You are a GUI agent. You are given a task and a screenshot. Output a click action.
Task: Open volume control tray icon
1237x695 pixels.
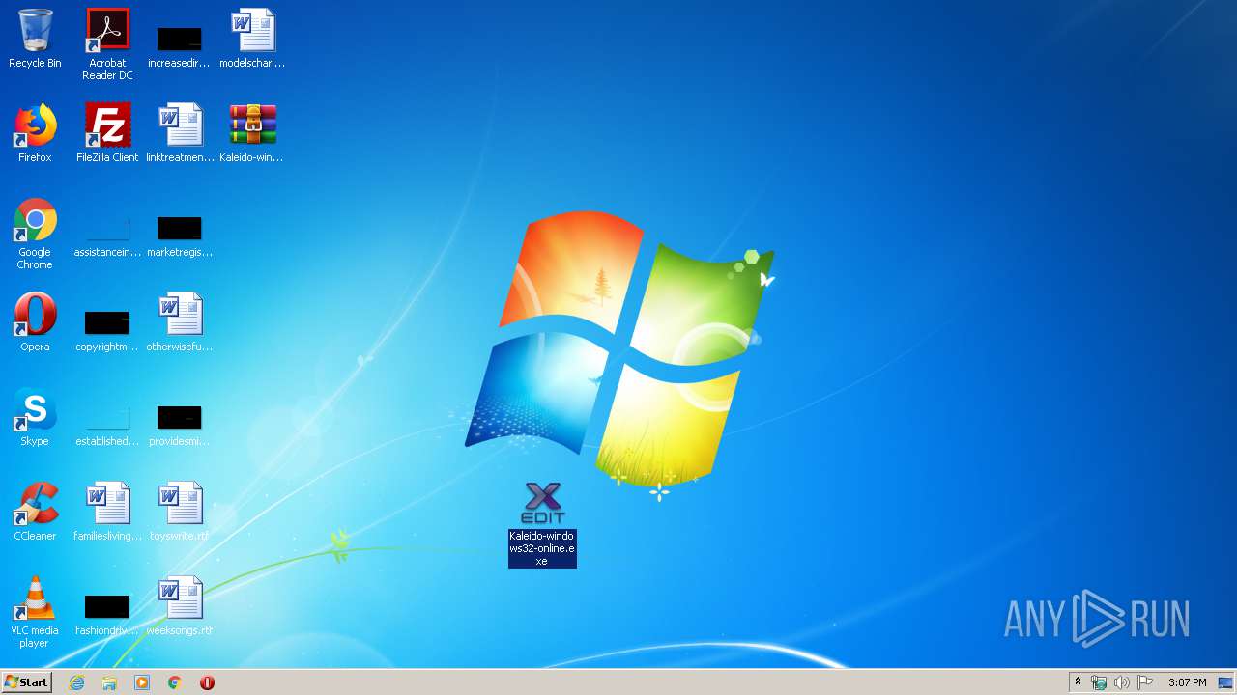1122,682
